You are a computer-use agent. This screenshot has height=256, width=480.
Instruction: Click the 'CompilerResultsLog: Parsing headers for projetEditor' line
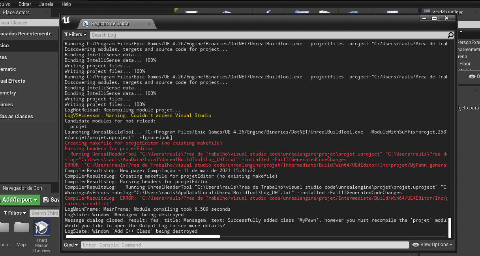[x=137, y=182]
